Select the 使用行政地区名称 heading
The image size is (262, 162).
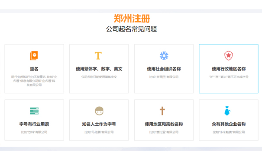coord(229,69)
